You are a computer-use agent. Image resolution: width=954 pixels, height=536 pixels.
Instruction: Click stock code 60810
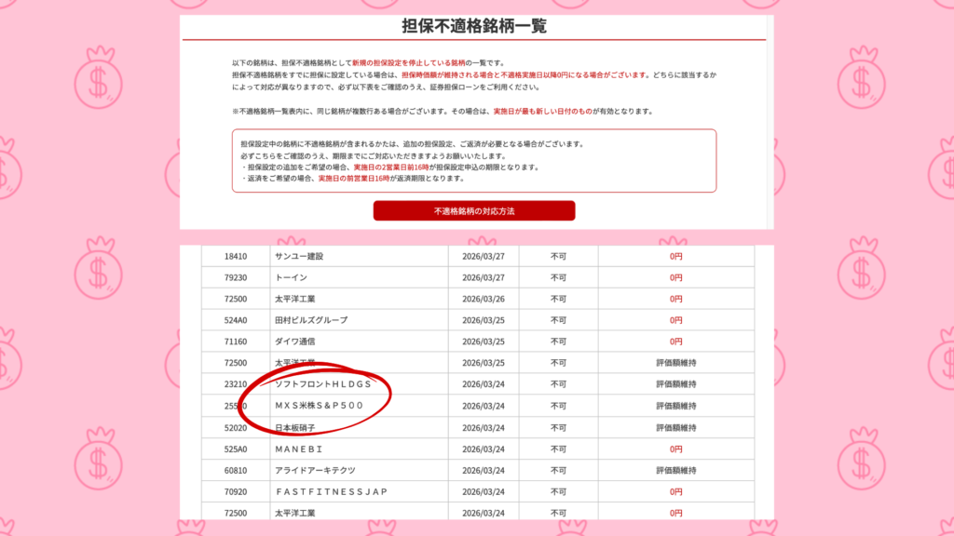[236, 470]
